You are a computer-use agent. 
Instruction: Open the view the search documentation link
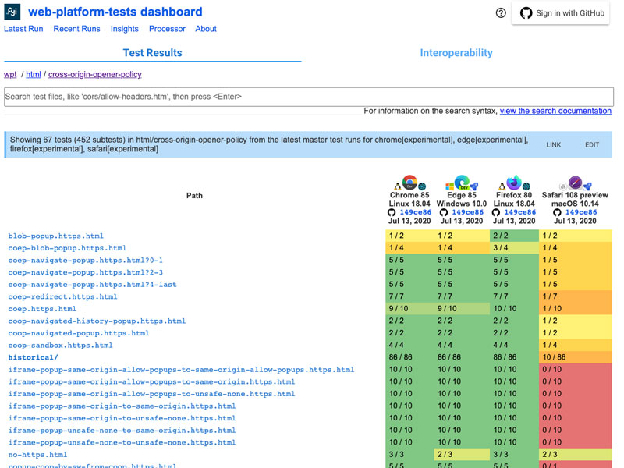click(x=555, y=110)
